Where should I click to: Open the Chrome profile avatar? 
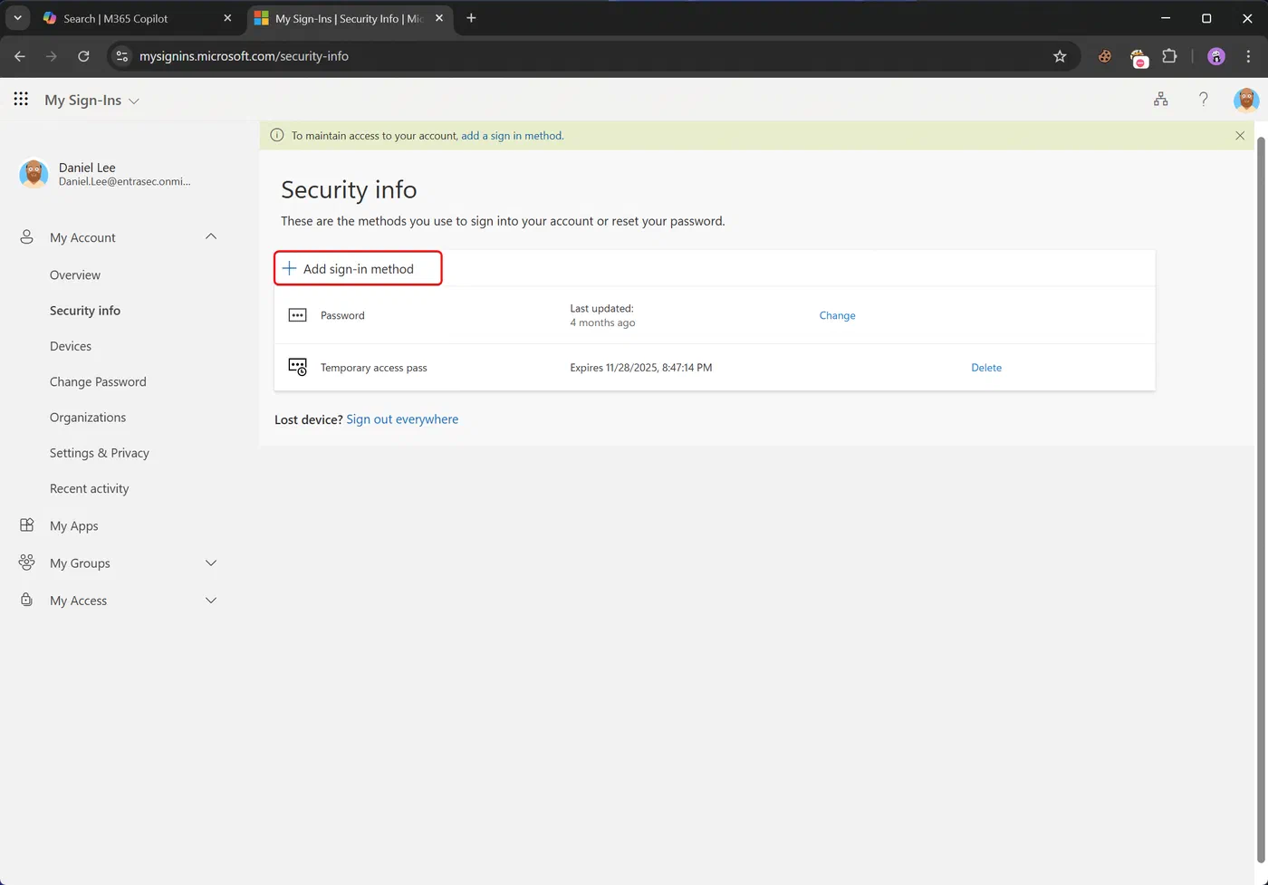pos(1216,56)
